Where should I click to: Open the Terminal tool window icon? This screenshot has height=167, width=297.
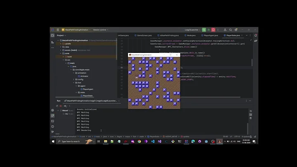pyautogui.click(x=52, y=121)
